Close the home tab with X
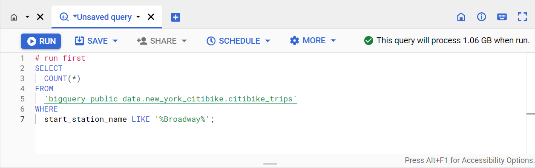 (x=40, y=17)
